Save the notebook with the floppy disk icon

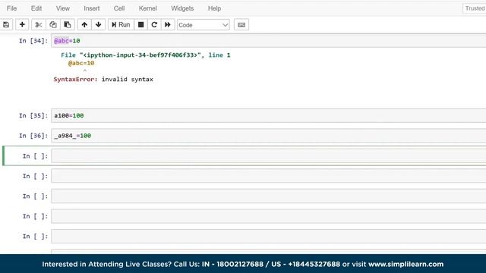click(x=6, y=25)
